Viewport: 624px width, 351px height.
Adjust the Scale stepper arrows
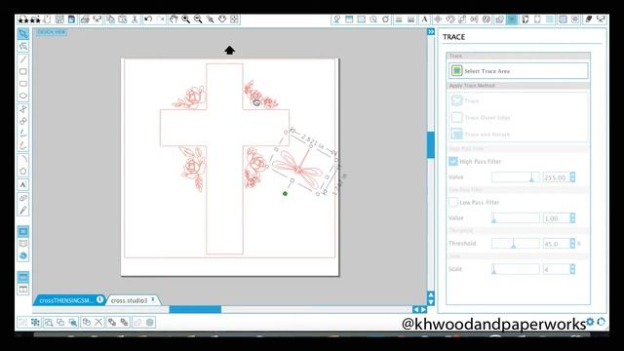pos(572,269)
